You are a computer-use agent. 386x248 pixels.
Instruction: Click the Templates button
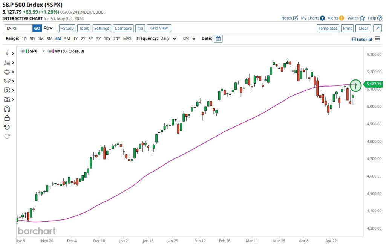point(328,28)
